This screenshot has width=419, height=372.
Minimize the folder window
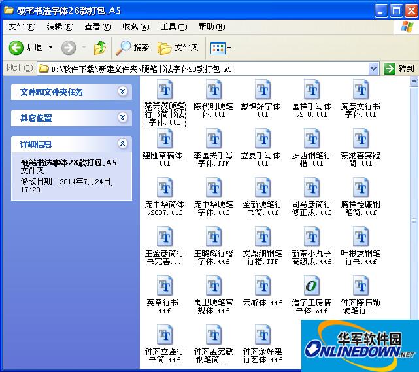[x=381, y=11]
